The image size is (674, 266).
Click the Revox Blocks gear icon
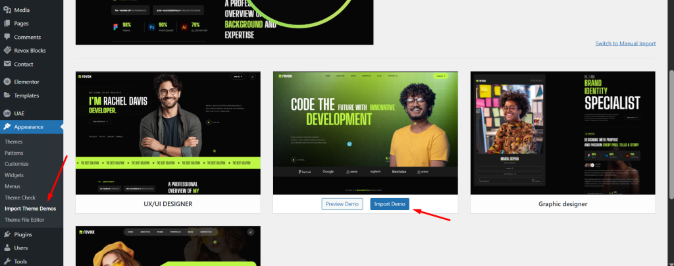(x=7, y=50)
